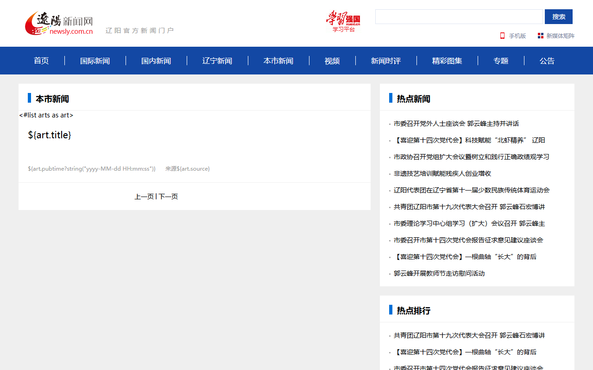Click inside the search input field
The image size is (593, 370).
pyautogui.click(x=459, y=17)
